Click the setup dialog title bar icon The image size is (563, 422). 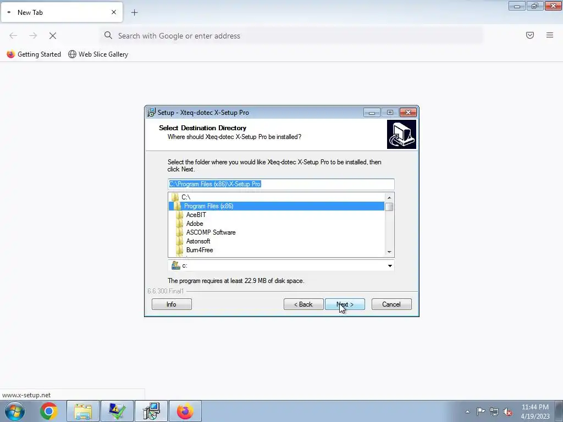(151, 112)
